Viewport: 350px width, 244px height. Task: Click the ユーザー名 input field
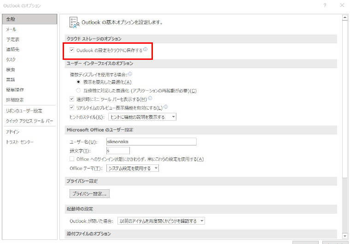coord(152,141)
